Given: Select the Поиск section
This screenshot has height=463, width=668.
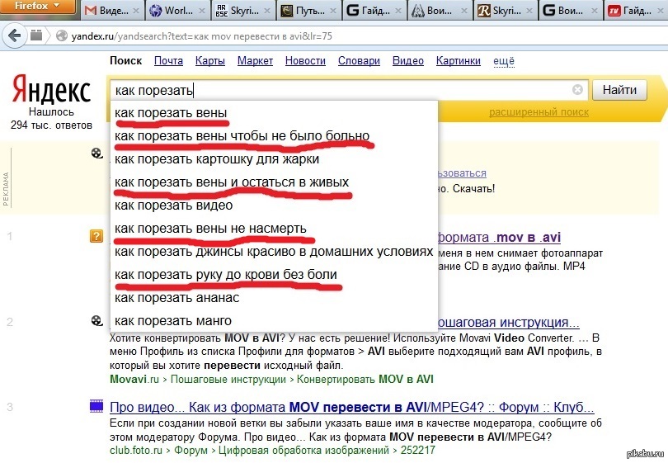Looking at the screenshot, I should (125, 61).
